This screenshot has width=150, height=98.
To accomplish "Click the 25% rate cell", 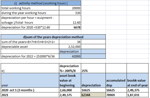I will click(93, 68).
